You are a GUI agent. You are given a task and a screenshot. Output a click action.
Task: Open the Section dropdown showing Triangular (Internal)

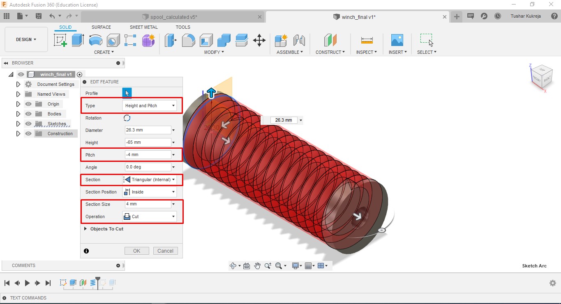[x=150, y=180]
